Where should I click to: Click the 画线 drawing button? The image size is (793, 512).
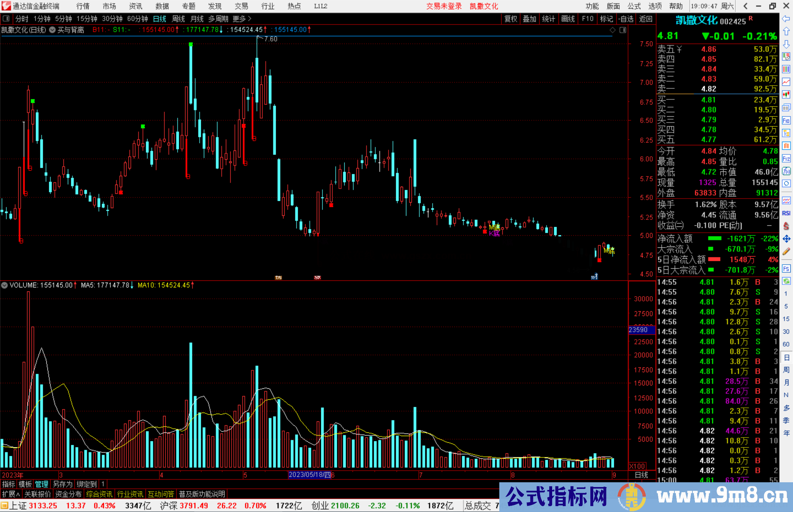[568, 19]
